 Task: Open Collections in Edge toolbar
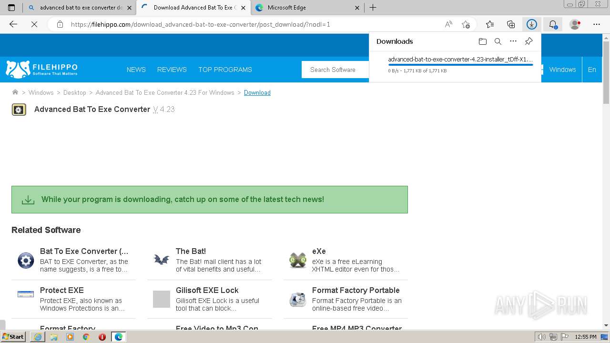[511, 24]
